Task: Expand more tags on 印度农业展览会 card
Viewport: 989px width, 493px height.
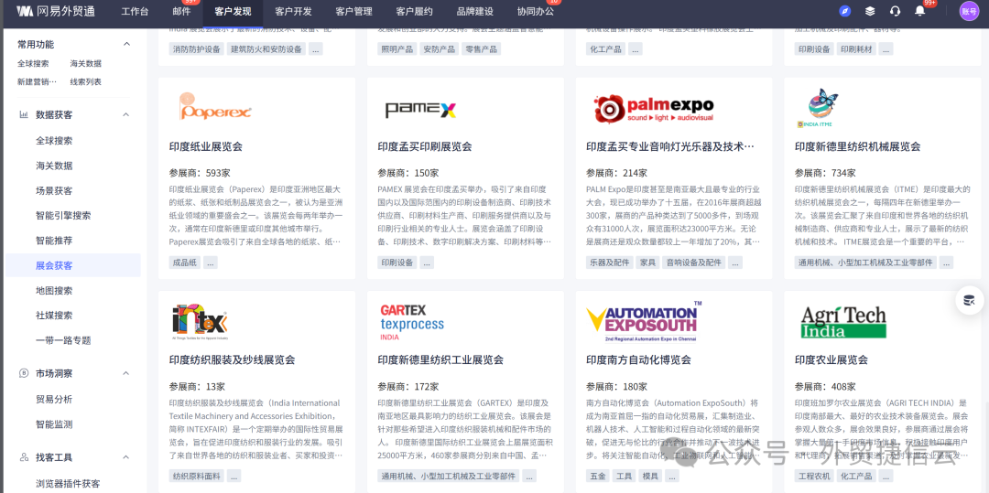Action: (x=886, y=476)
